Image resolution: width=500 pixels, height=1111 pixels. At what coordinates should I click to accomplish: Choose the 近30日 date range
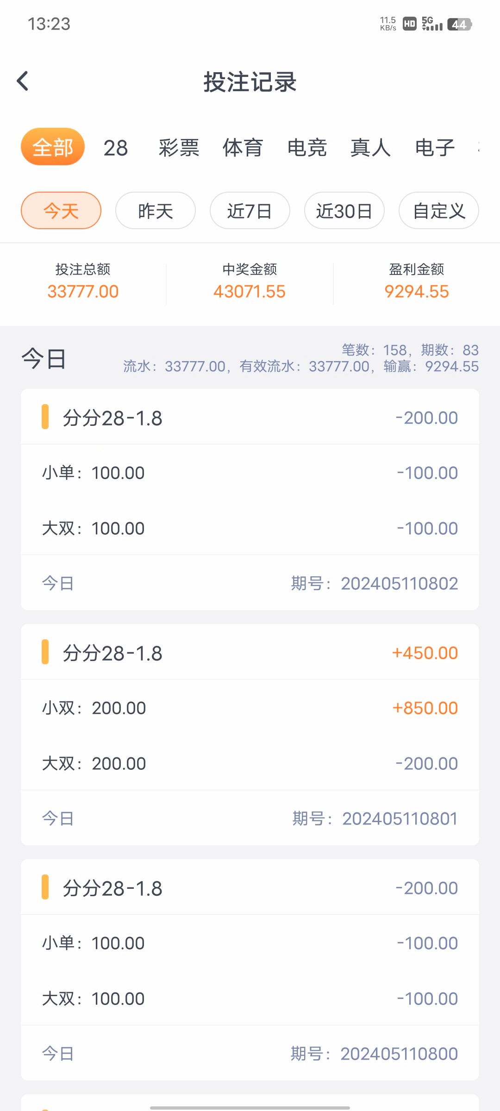[344, 211]
